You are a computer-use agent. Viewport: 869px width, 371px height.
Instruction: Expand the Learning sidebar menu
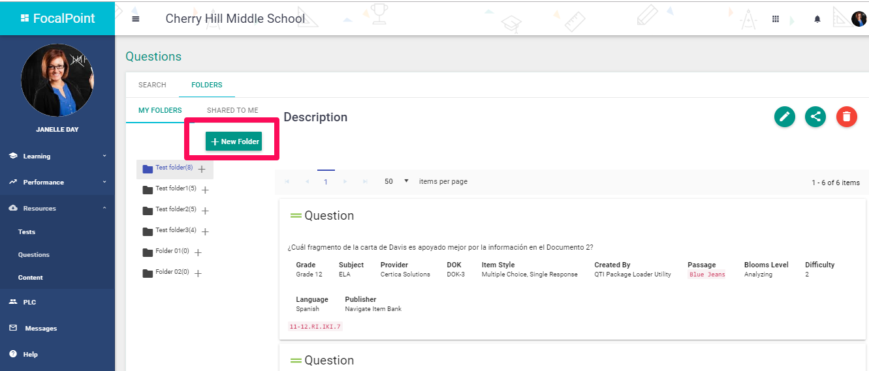click(x=57, y=156)
